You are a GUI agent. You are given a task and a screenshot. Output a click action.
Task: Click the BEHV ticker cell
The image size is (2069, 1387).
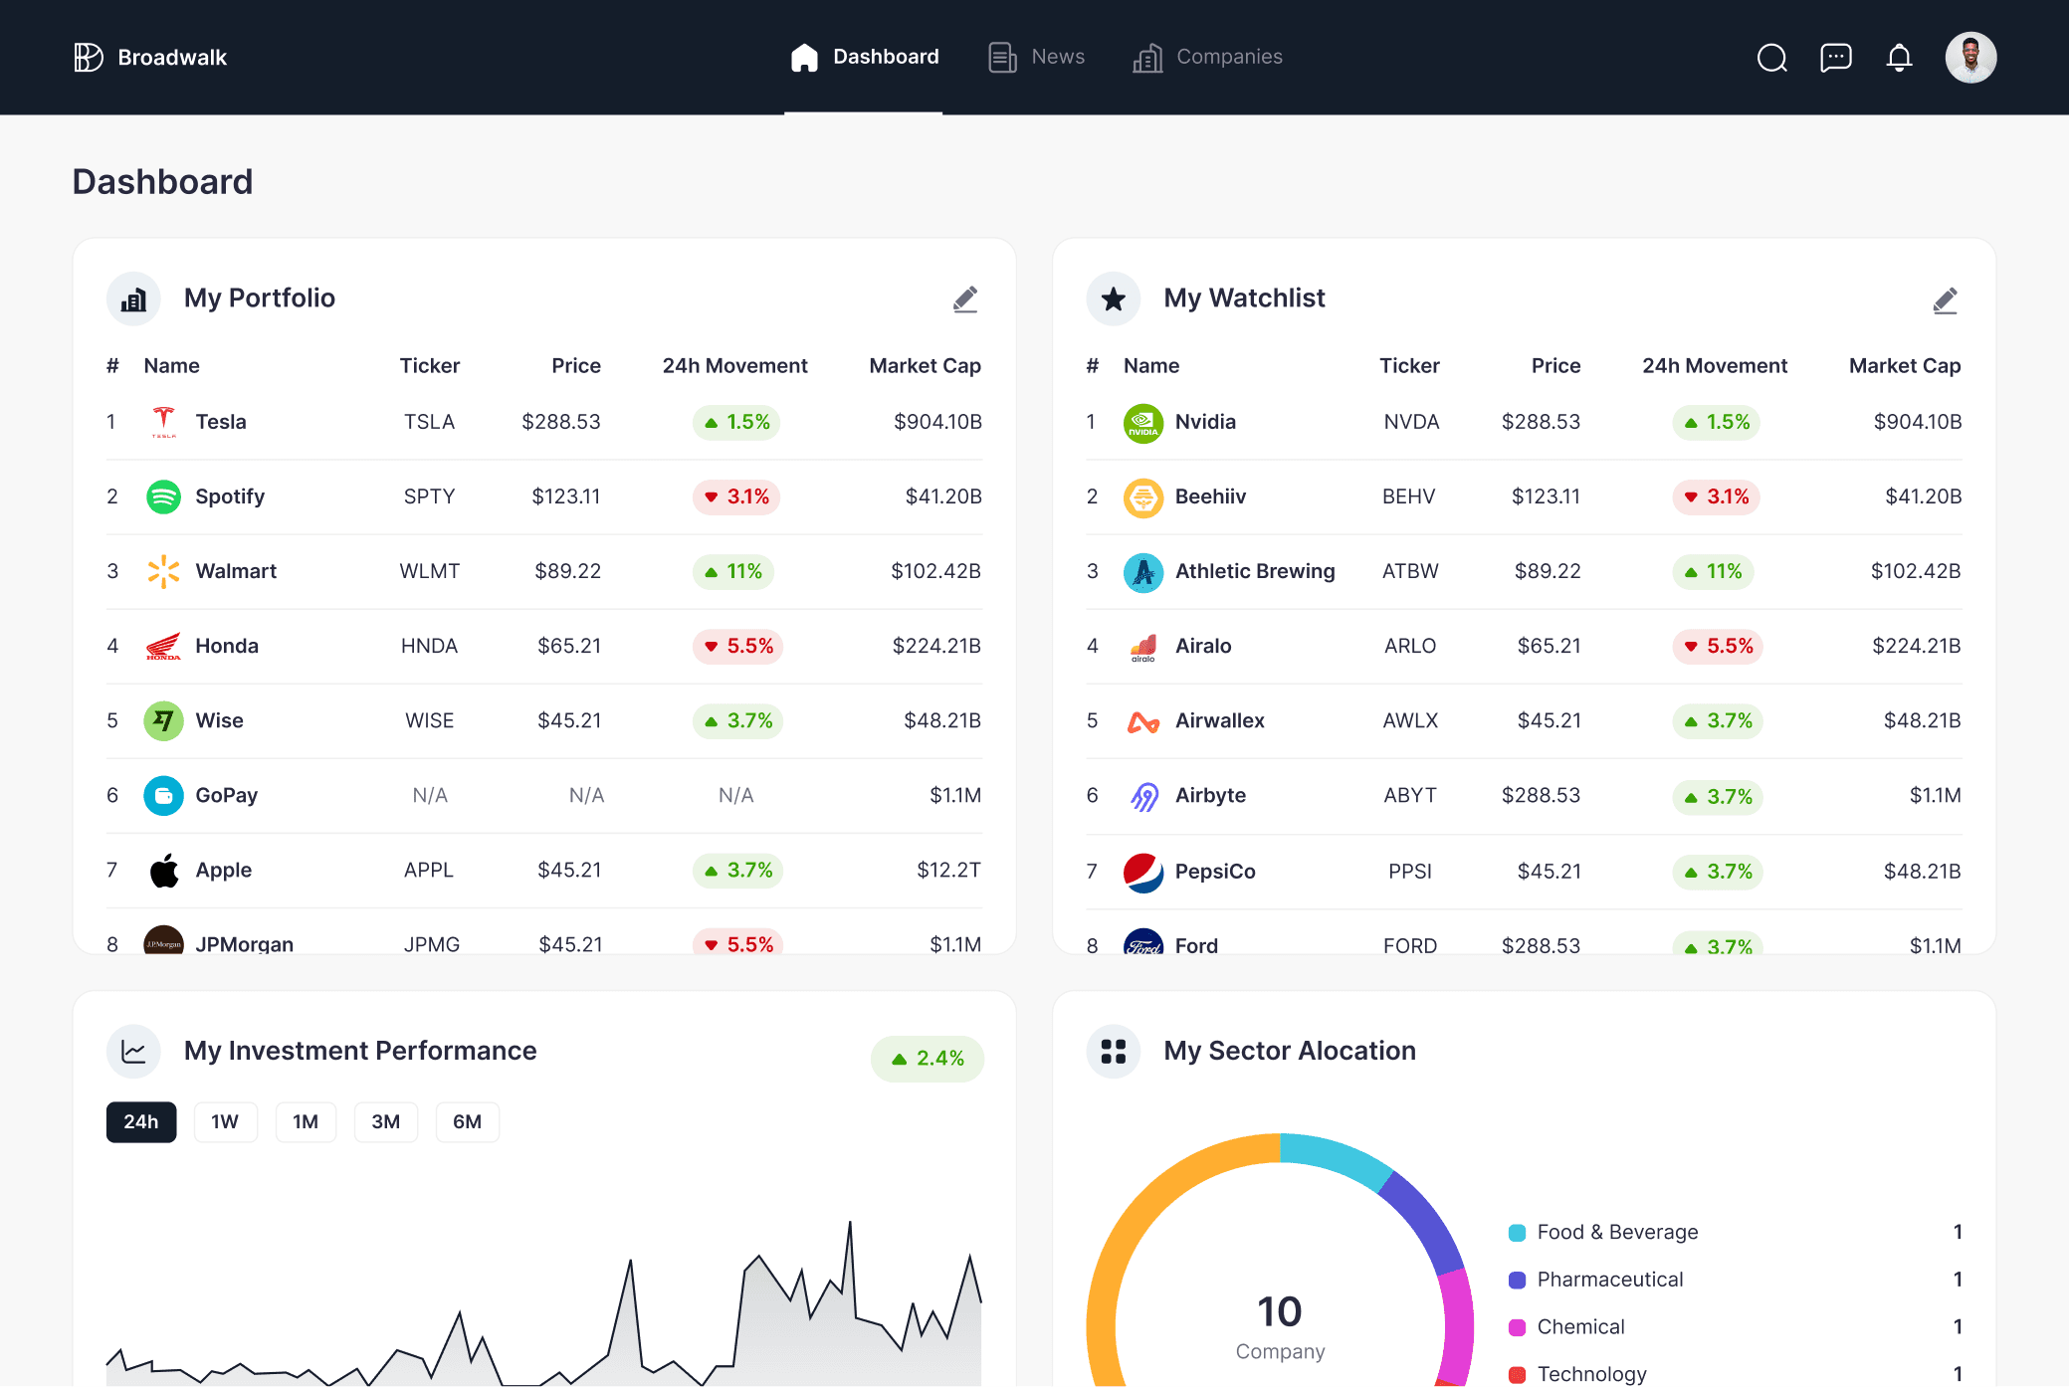point(1408,496)
